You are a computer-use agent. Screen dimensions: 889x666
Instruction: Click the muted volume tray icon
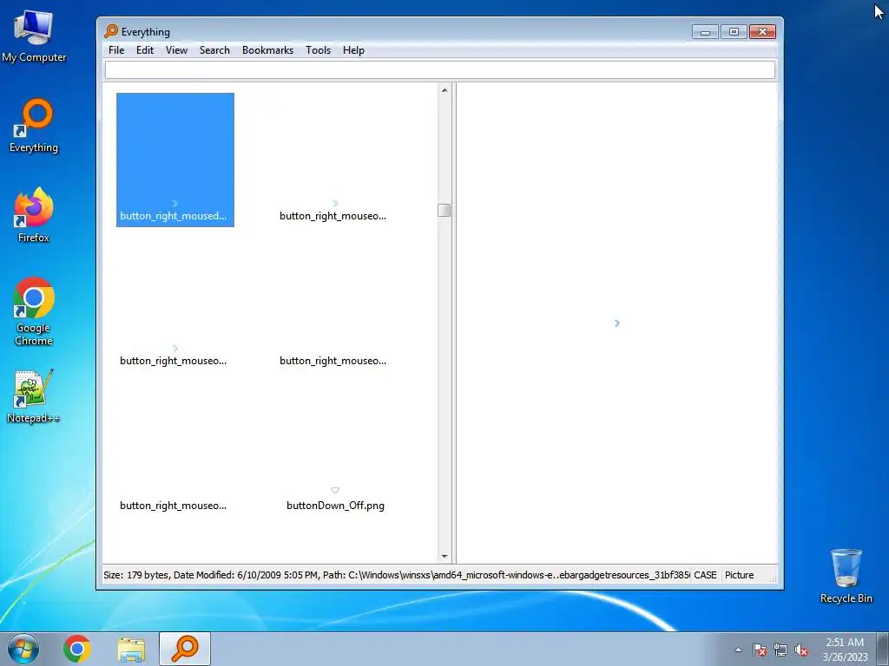click(801, 650)
